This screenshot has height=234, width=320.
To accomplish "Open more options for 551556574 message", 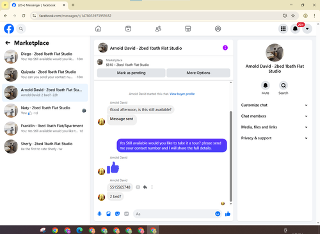I will coord(152,187).
